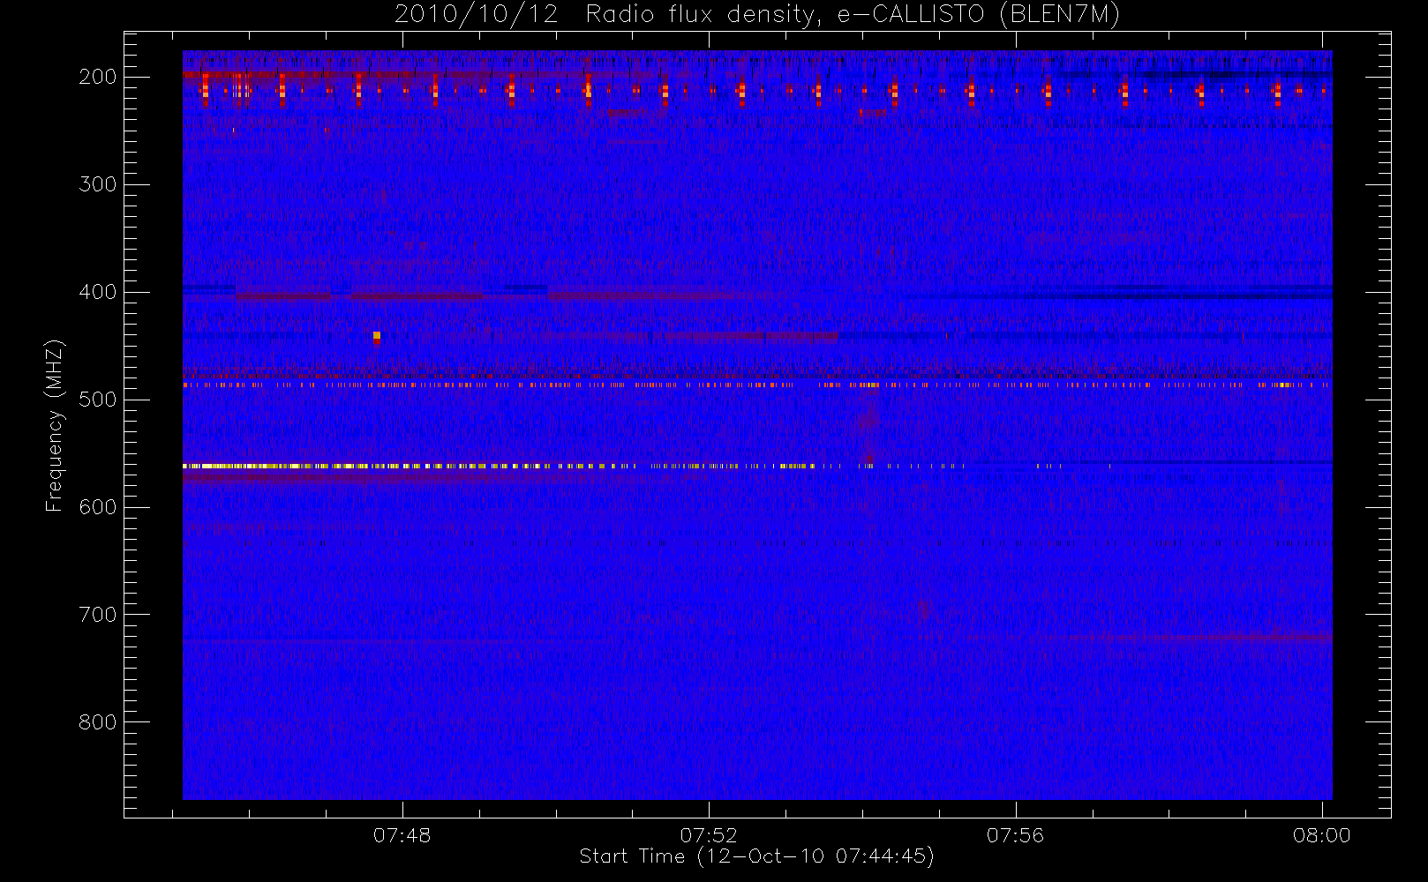Click the 07:52 time tick label
The image size is (1428, 882).
pyautogui.click(x=709, y=835)
